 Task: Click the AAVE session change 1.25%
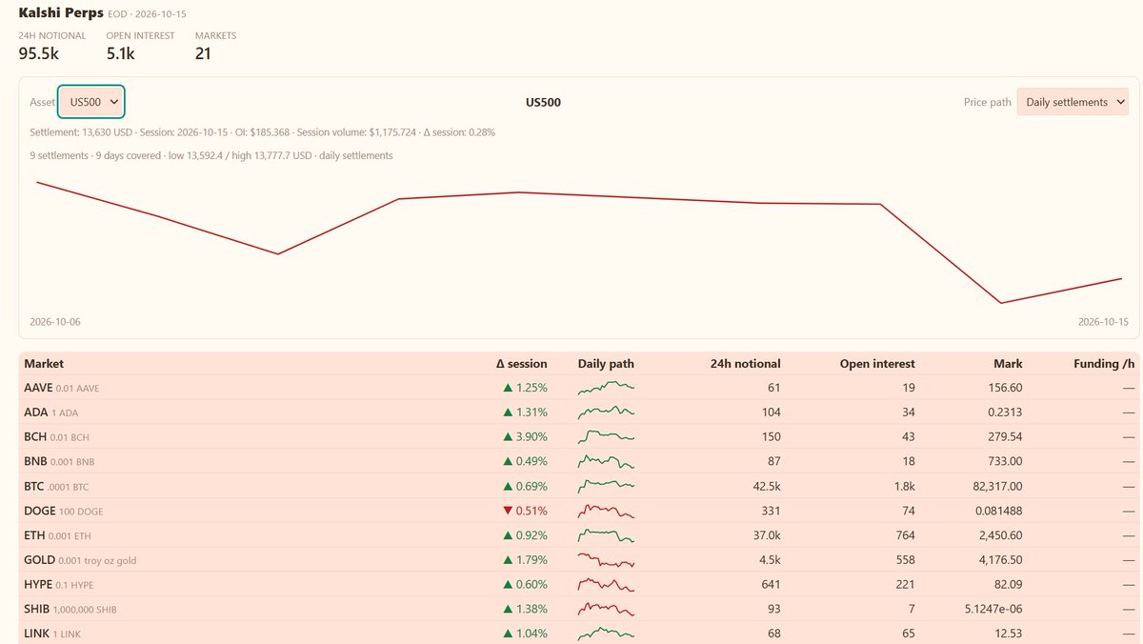[525, 388]
